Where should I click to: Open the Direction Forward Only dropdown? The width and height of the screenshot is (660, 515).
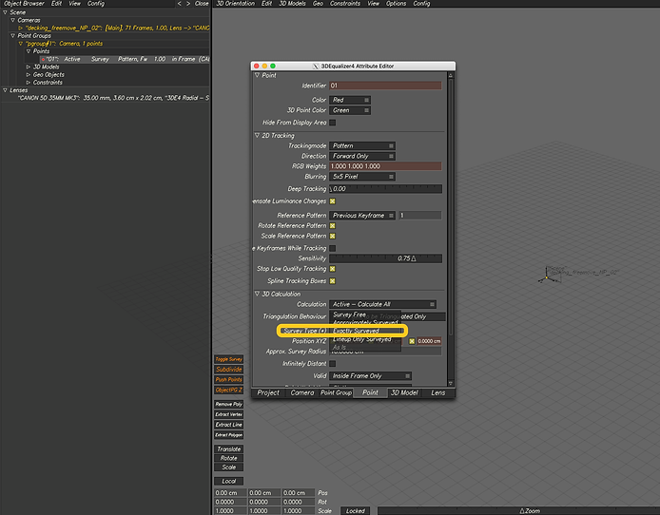362,156
